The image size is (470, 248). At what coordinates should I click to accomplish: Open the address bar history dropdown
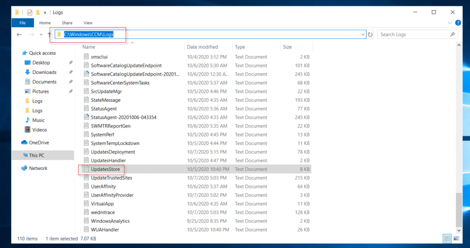click(x=363, y=34)
